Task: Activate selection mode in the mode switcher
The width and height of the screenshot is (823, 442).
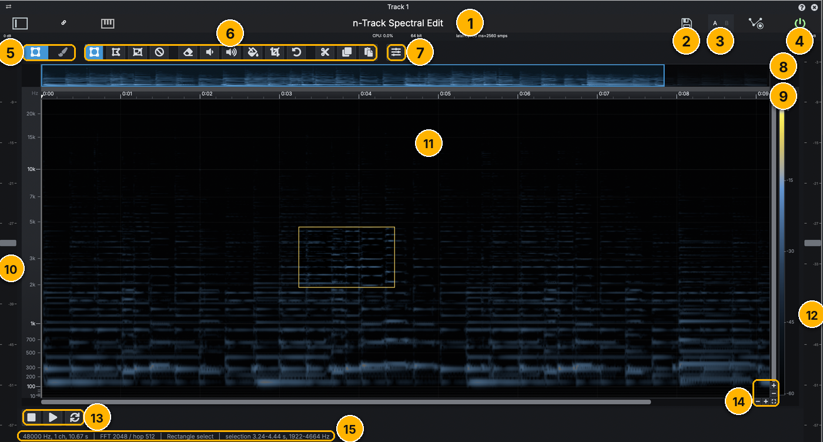Action: coord(36,52)
